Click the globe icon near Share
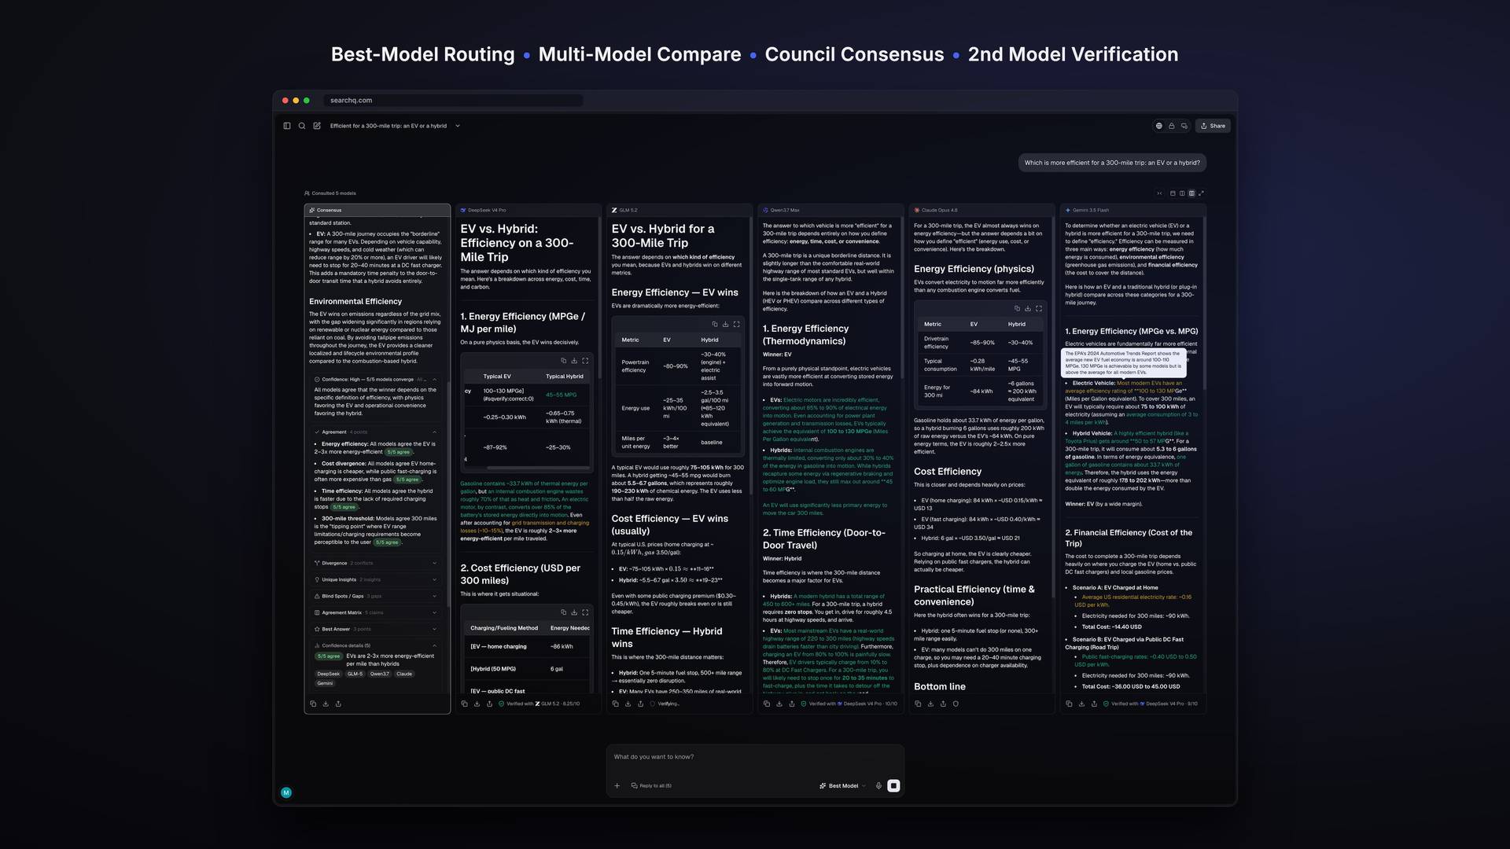The width and height of the screenshot is (1510, 849). [x=1158, y=126]
